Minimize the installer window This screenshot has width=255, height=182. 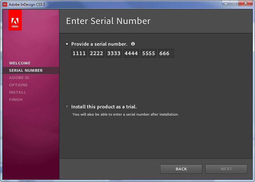(x=226, y=3)
